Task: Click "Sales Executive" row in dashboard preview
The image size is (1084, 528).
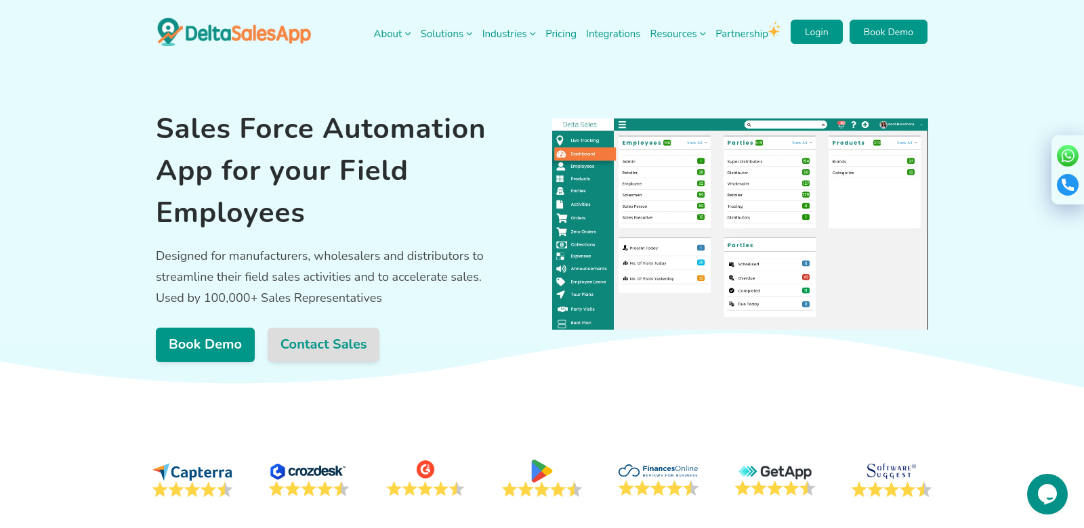Action: (664, 217)
